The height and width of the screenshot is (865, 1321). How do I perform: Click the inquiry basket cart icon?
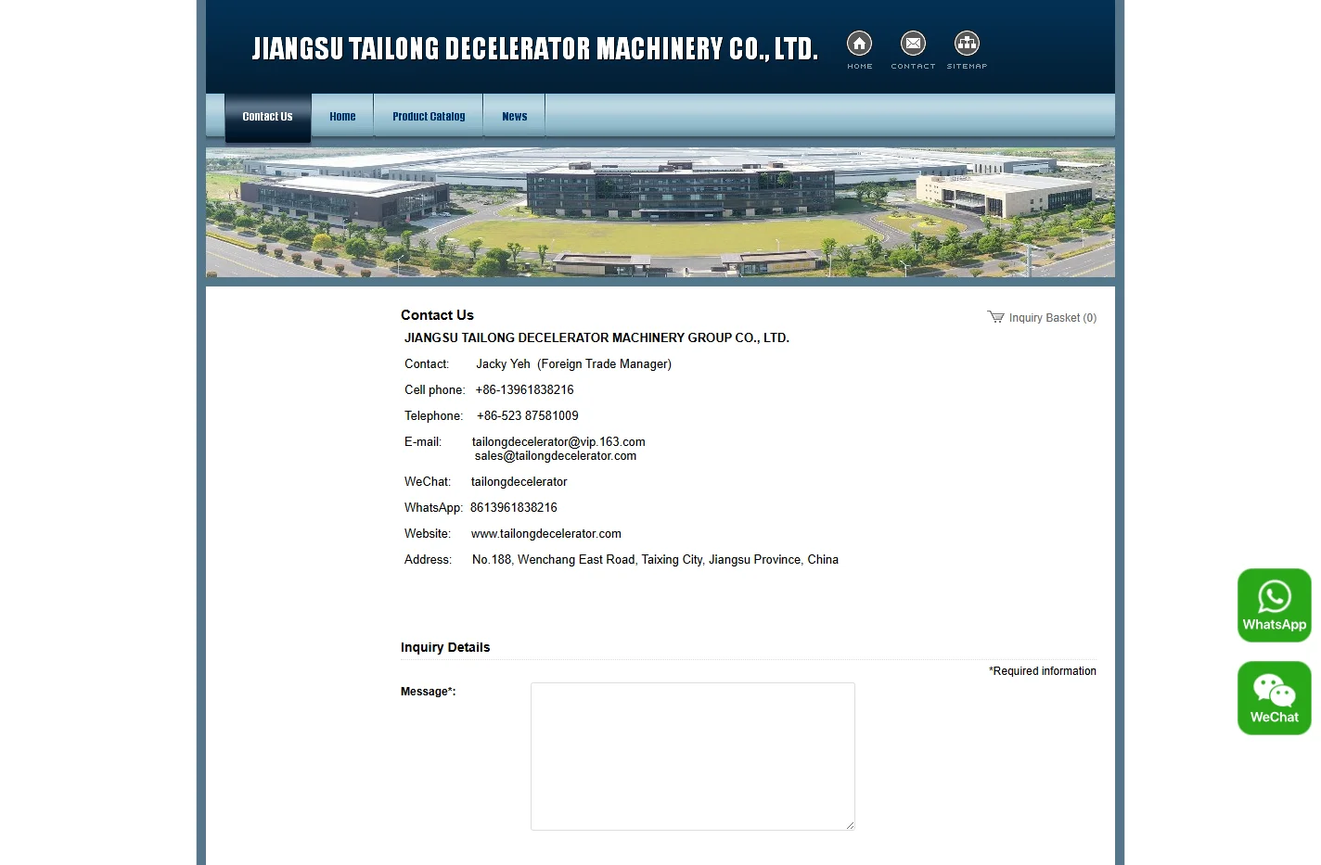(x=995, y=317)
